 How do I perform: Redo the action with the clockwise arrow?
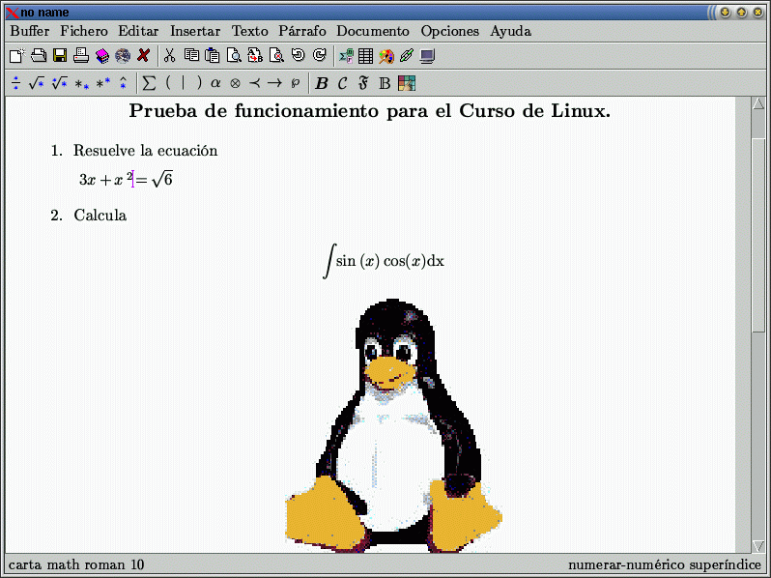[x=320, y=54]
